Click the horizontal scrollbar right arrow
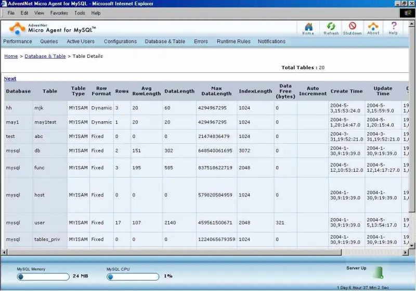 point(405,252)
